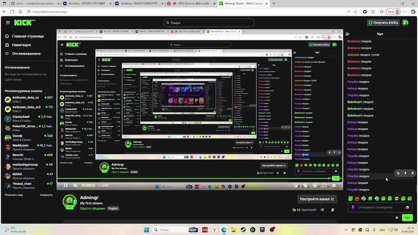Click BobrAzart username in the first BobrAzart message
This screenshot has width=418, height=235.
coord(355,102)
